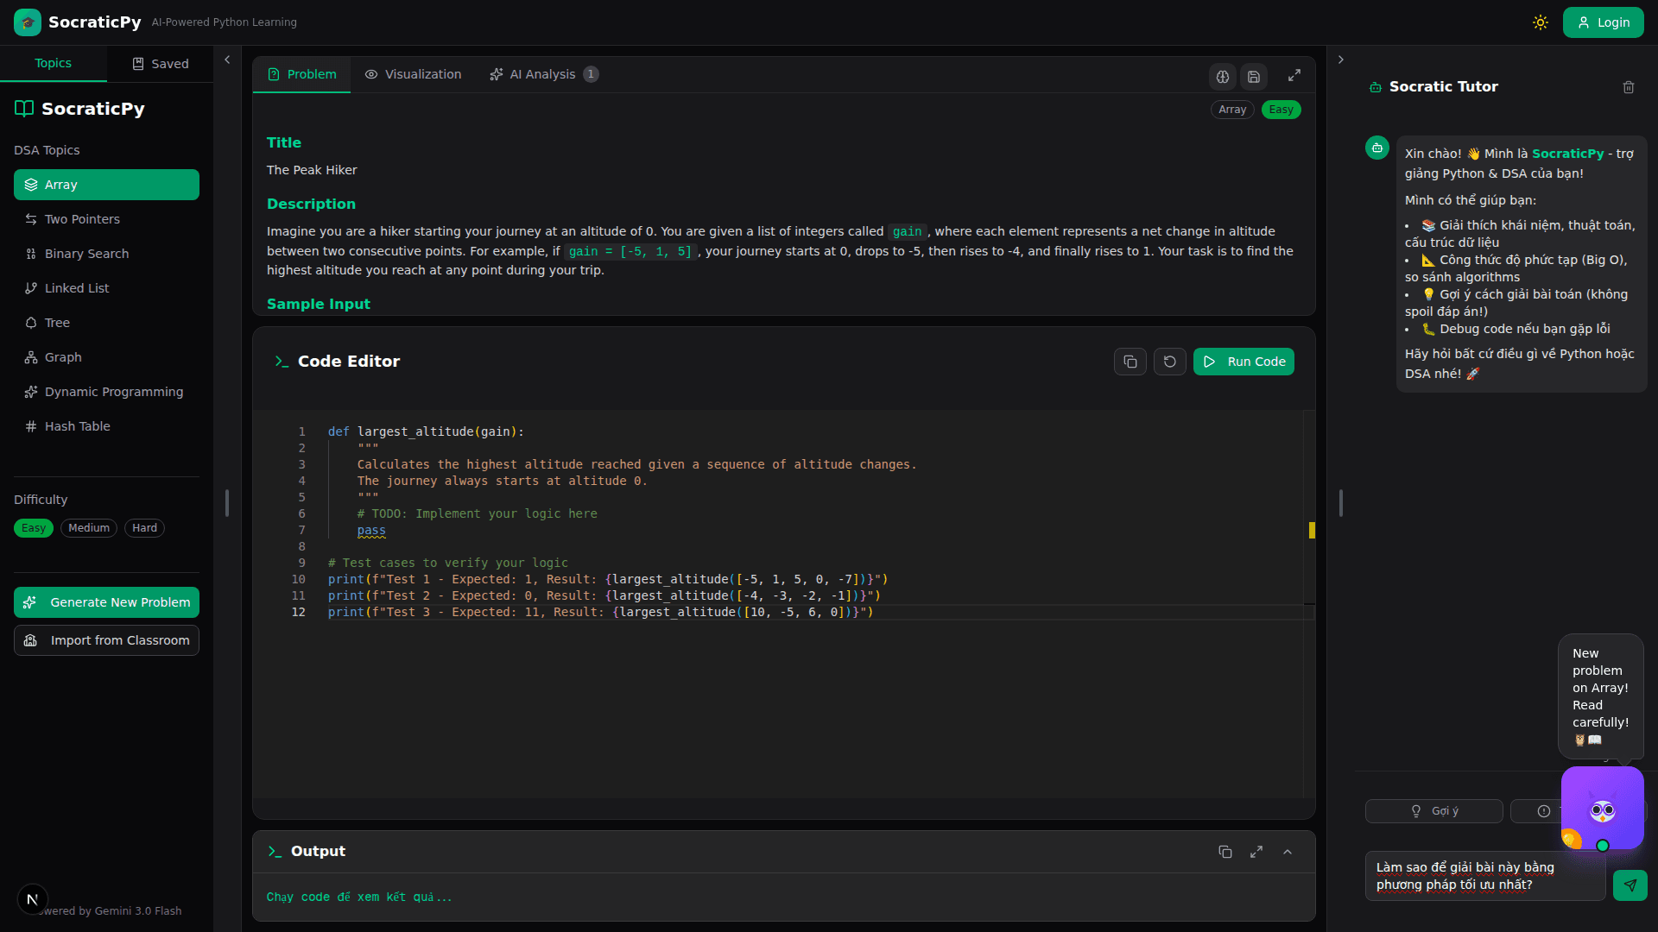Click the Login button
The height and width of the screenshot is (932, 1658).
[1604, 22]
